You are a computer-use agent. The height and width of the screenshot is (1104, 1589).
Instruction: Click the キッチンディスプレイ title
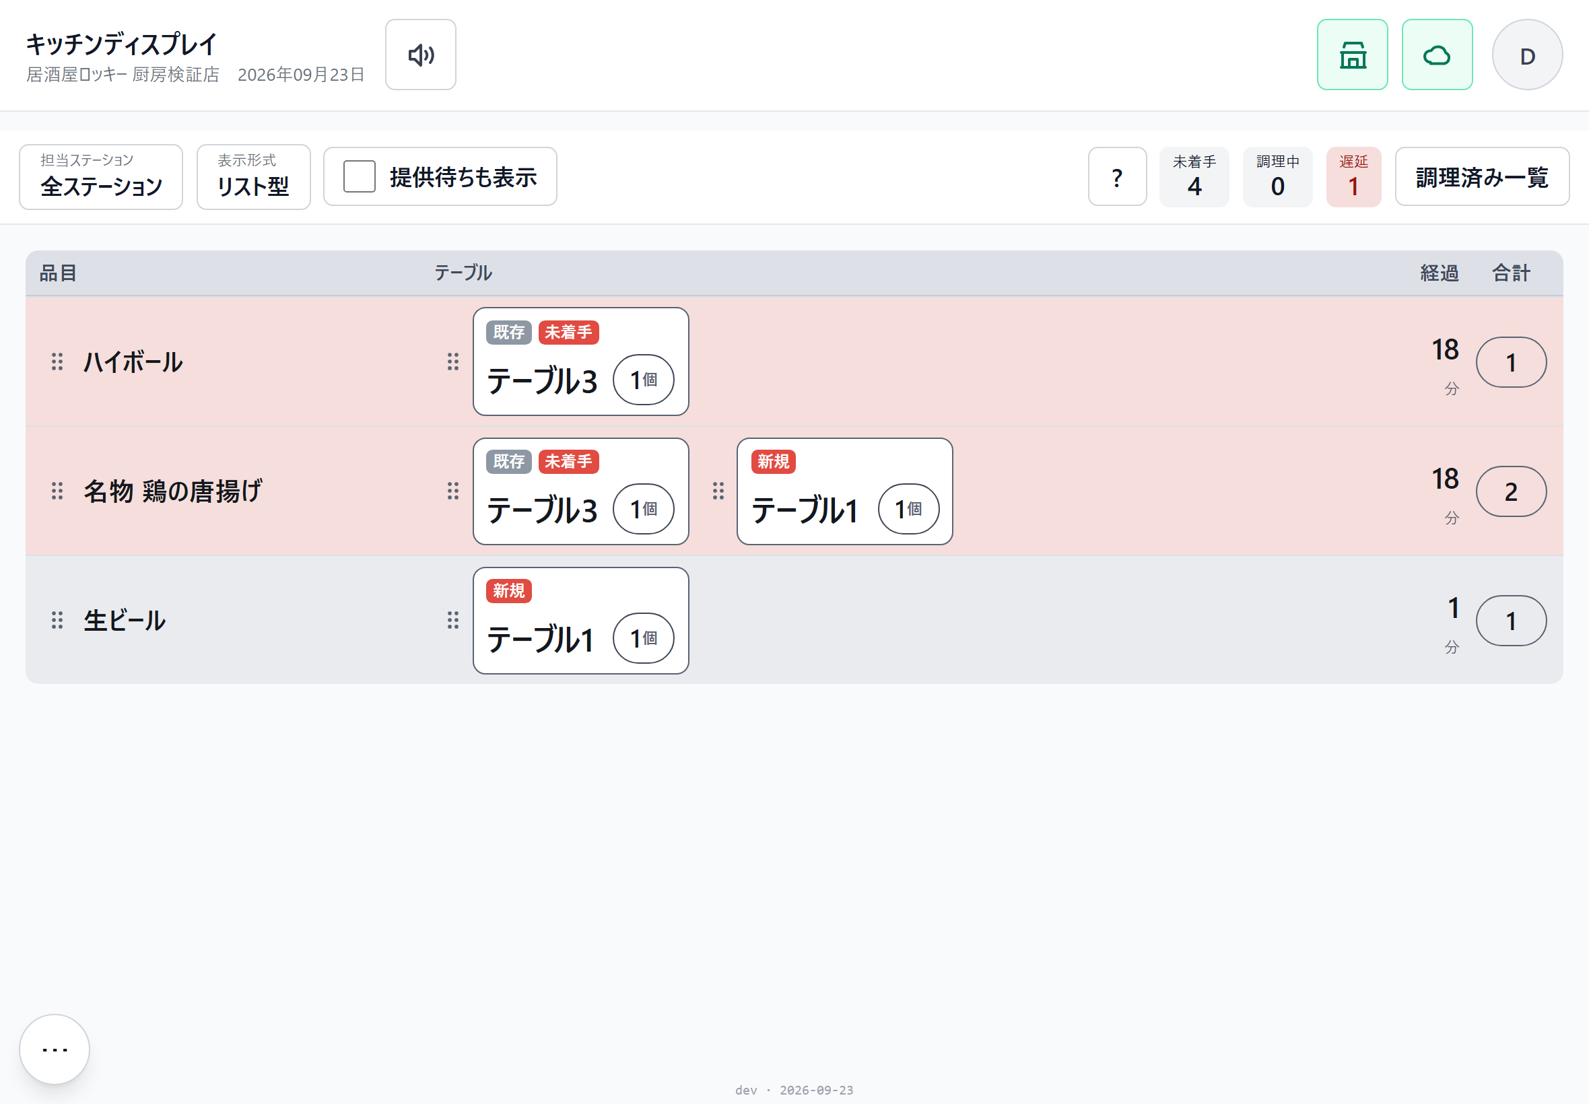click(122, 44)
